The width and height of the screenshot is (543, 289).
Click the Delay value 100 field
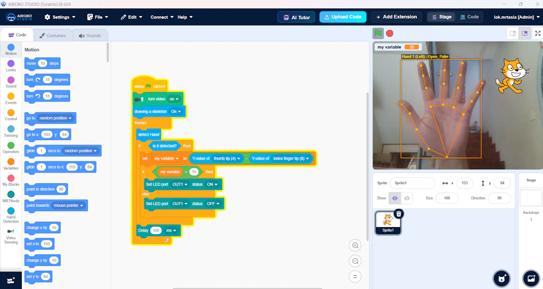(x=156, y=231)
